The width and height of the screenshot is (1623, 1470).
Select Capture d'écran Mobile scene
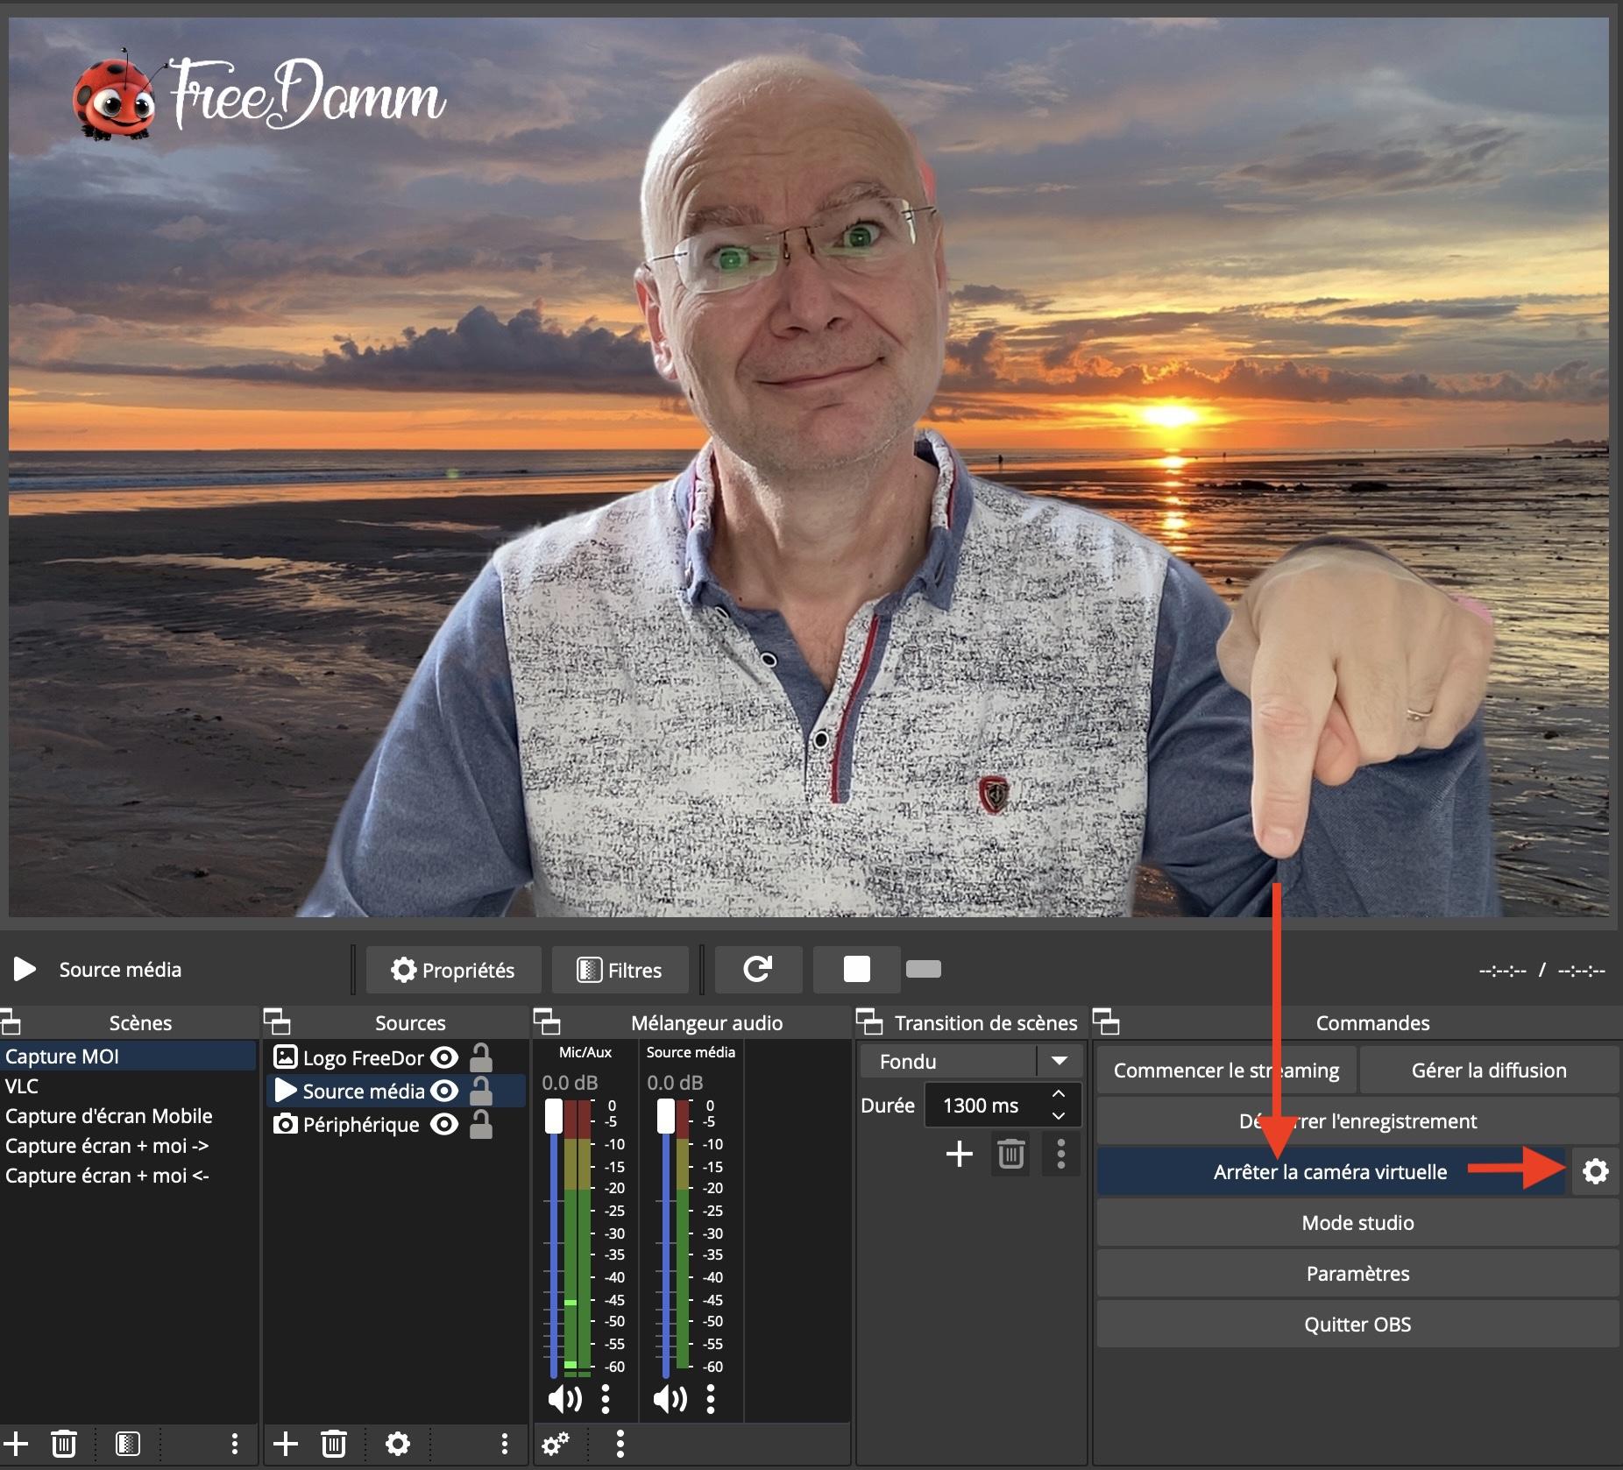pos(109,1116)
